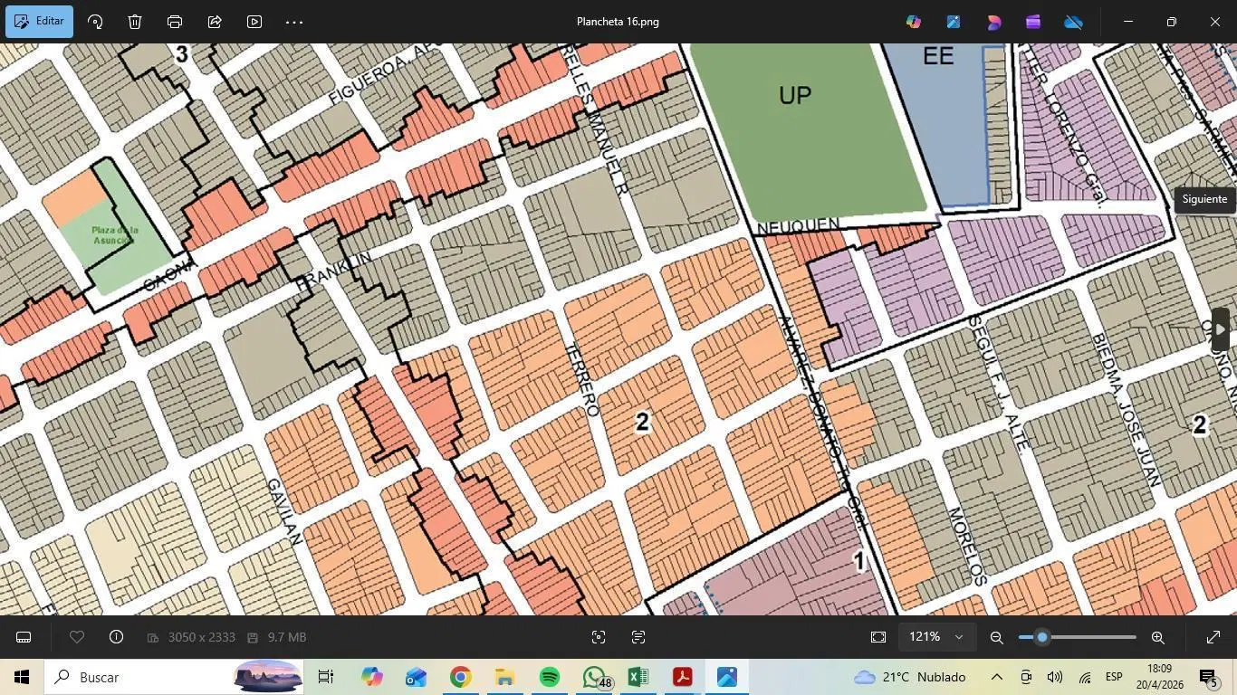
Task: Click the NEUQUEN street label
Action: 799,225
